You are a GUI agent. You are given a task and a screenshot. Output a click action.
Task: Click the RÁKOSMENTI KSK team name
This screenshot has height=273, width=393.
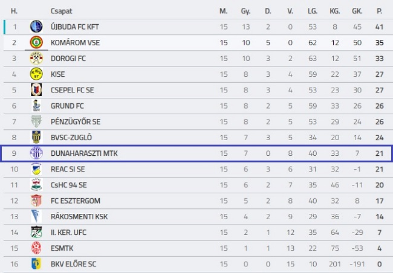click(x=78, y=216)
